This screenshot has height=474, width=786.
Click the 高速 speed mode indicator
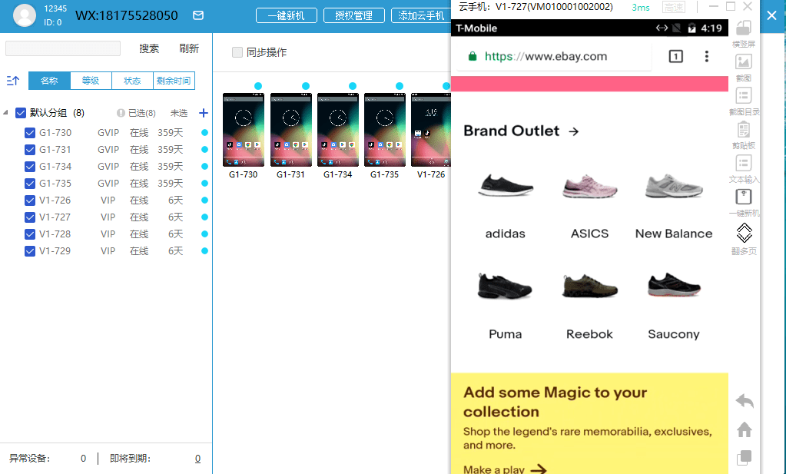673,7
